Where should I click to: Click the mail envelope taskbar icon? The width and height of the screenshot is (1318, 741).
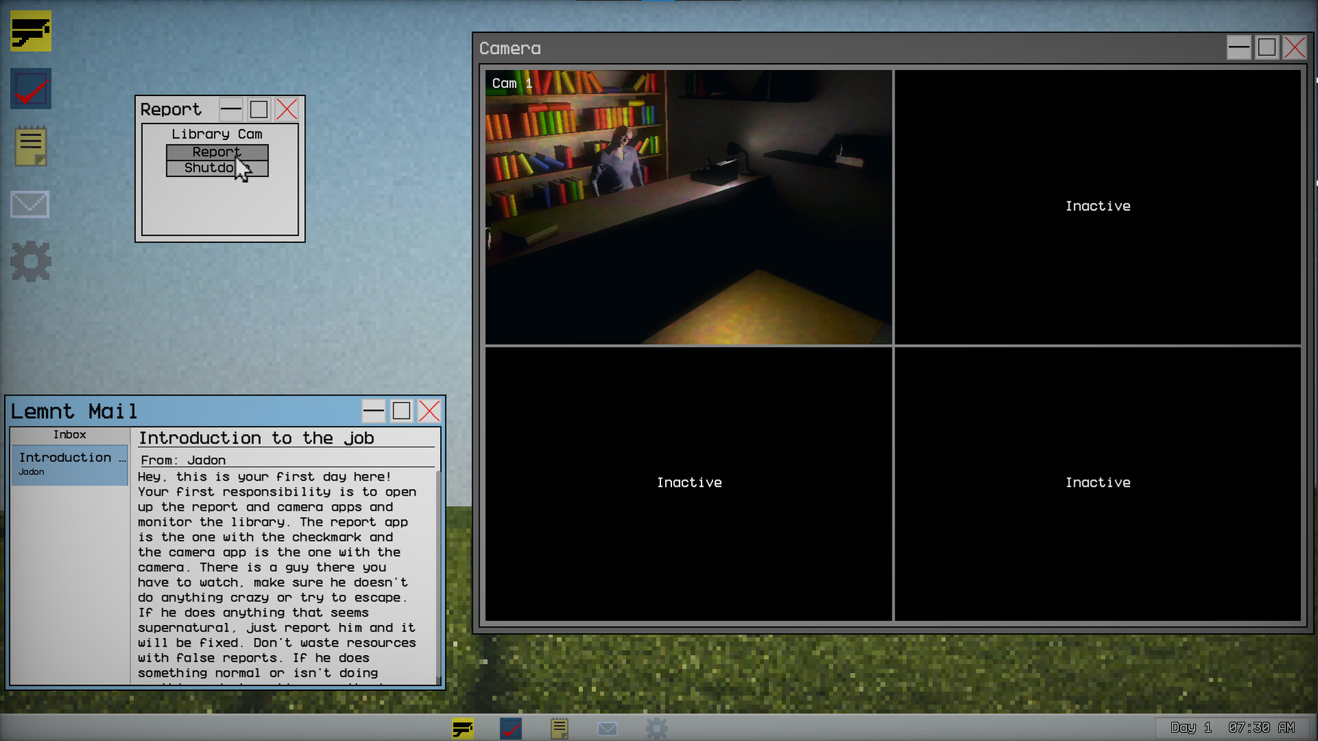point(608,728)
